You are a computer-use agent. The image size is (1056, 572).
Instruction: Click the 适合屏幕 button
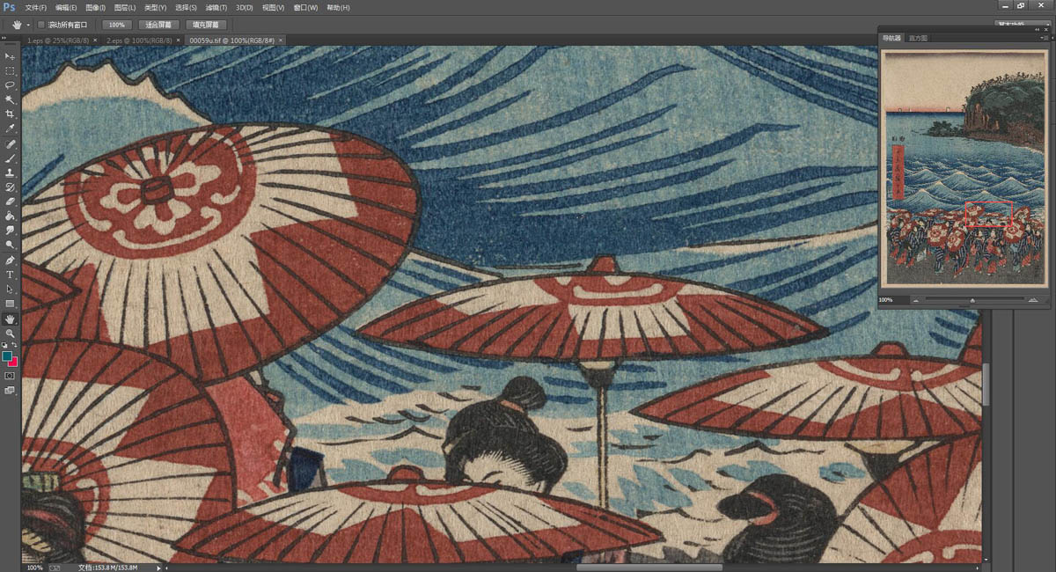click(159, 25)
